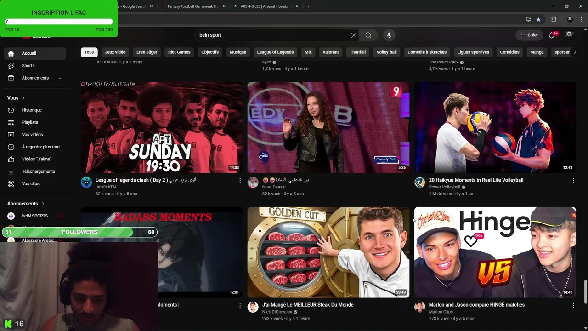Select the Titanfall filter chip
The width and height of the screenshot is (588, 331).
pos(357,52)
